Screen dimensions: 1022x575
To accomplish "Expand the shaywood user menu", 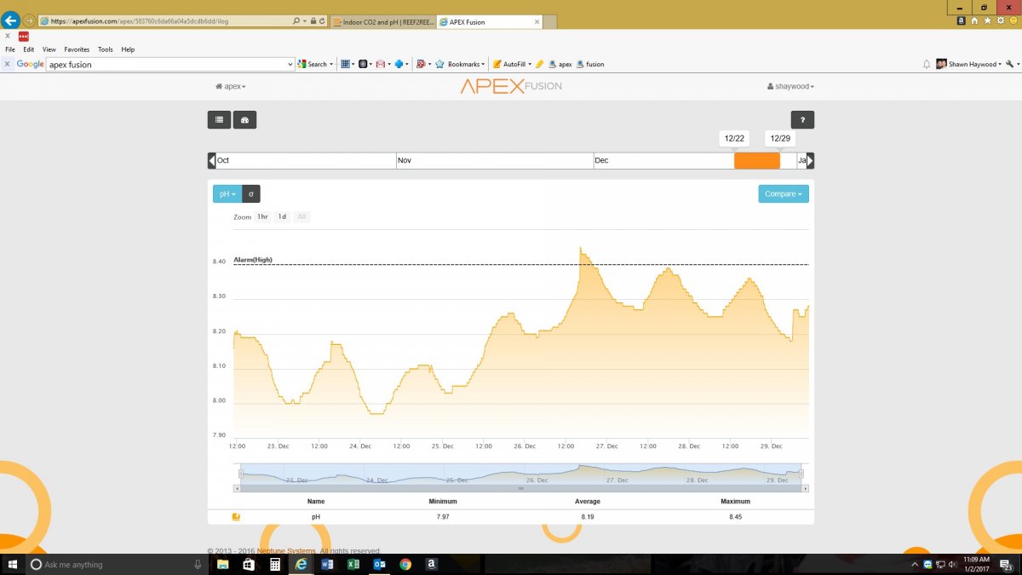I will click(x=790, y=86).
